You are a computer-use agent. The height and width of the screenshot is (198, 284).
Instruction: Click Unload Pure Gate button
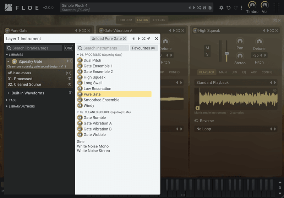(x=109, y=39)
